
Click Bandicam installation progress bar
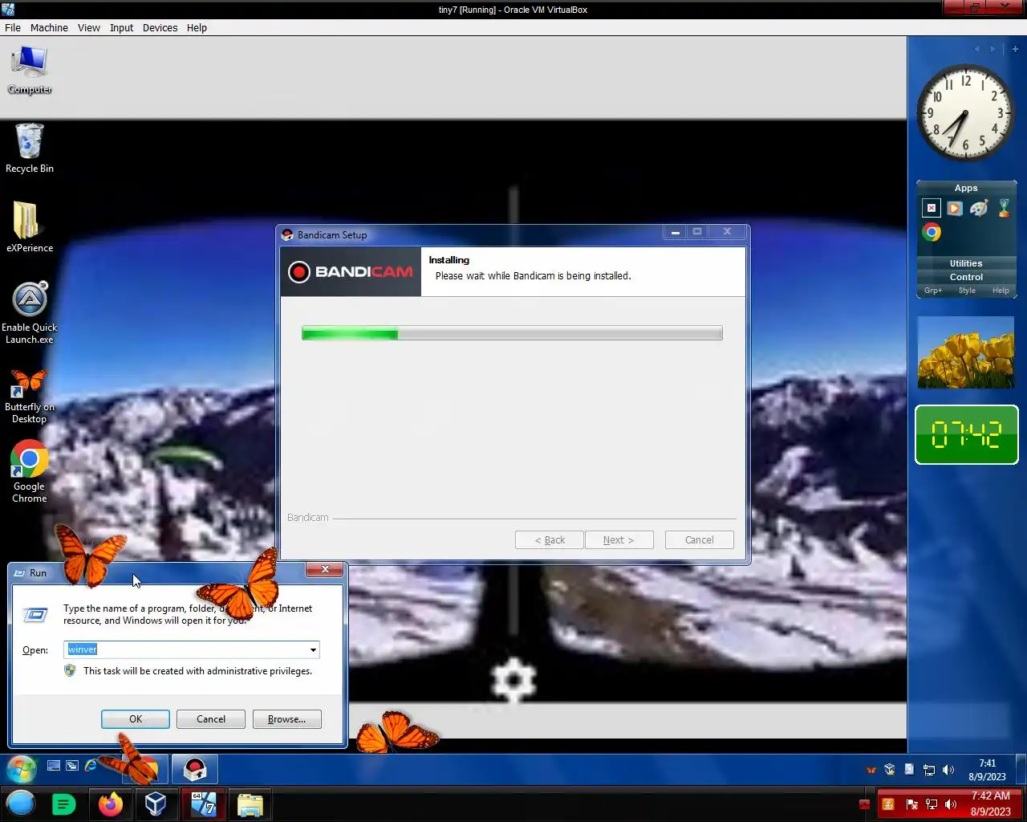[x=512, y=333]
